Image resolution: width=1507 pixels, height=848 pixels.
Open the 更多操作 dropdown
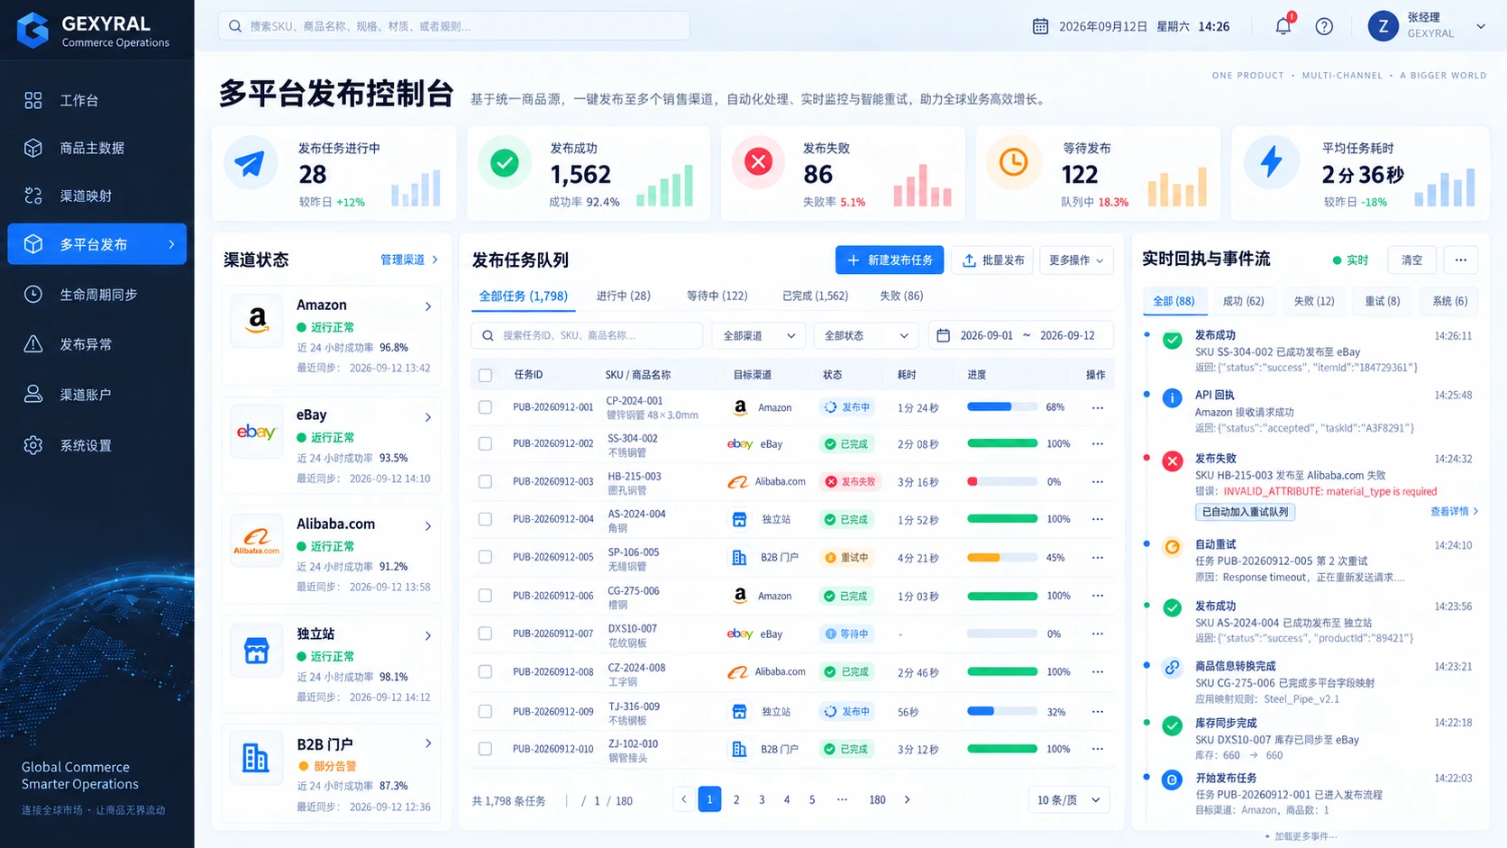1076,260
